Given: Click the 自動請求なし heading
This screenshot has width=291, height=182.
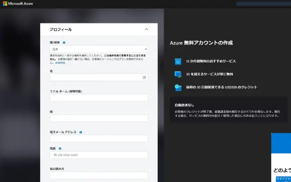Looking at the screenshot, I should coord(184,105).
